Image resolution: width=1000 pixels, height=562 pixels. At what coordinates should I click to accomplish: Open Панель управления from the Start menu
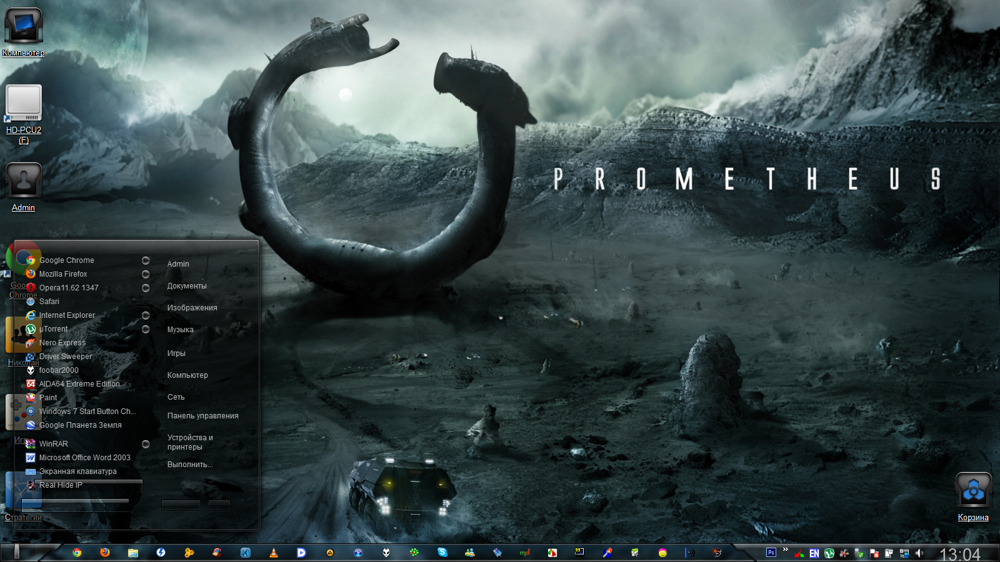pos(202,416)
